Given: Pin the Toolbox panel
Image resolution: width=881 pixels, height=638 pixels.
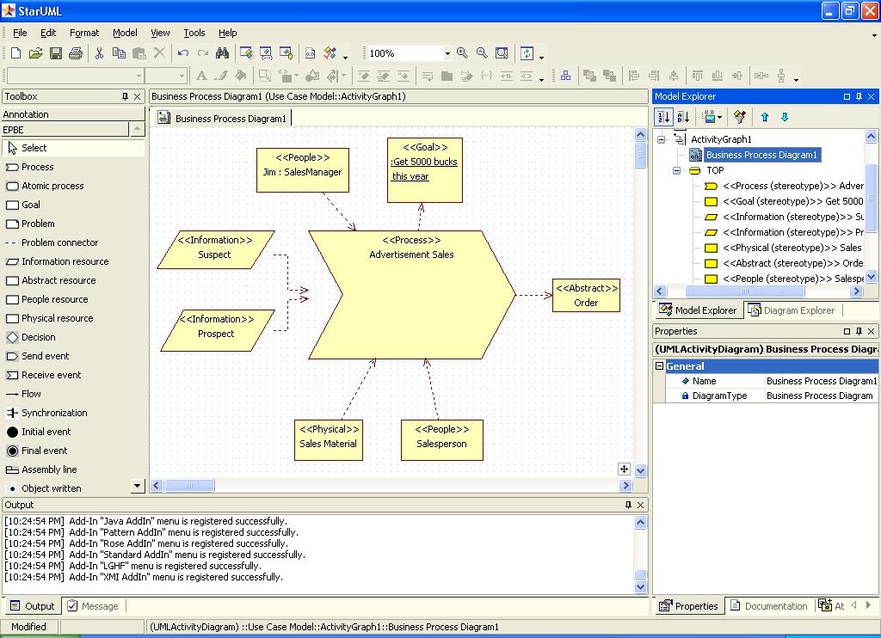Looking at the screenshot, I should pos(125,96).
